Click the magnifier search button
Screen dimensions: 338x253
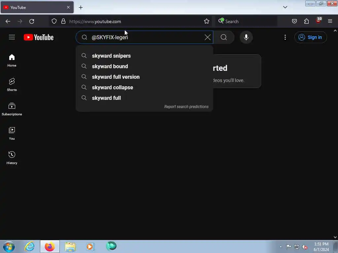(x=224, y=37)
